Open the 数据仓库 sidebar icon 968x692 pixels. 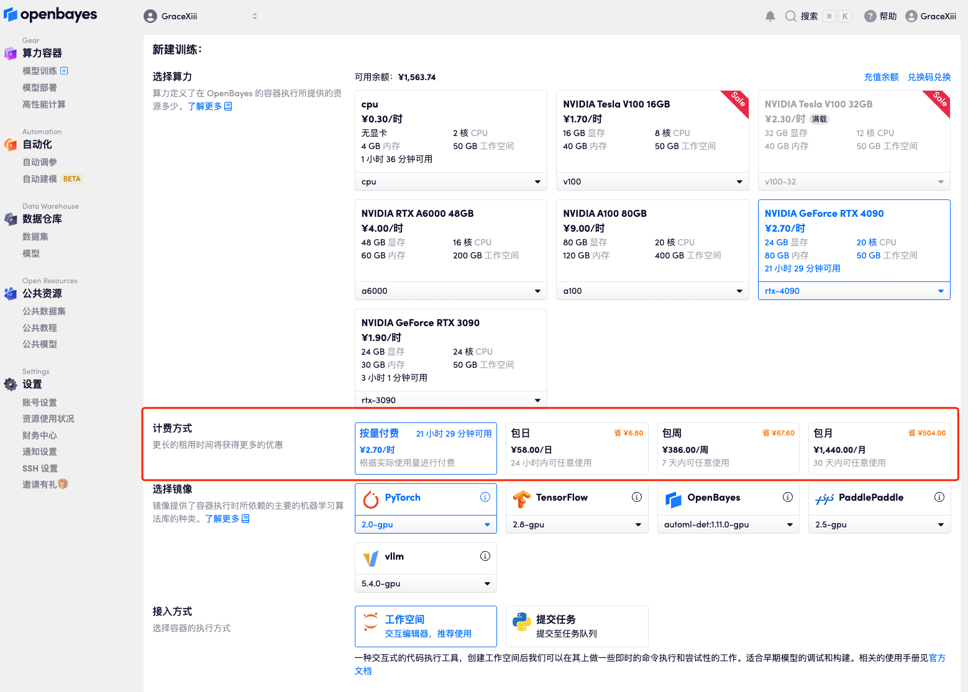(x=11, y=219)
